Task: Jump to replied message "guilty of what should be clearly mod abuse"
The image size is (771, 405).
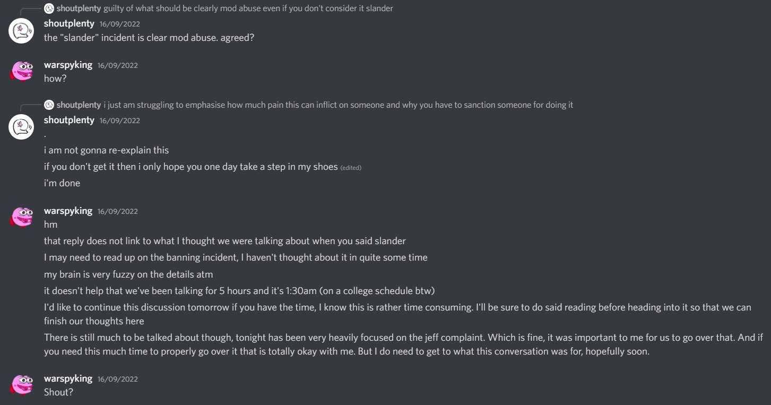Action: (x=248, y=8)
